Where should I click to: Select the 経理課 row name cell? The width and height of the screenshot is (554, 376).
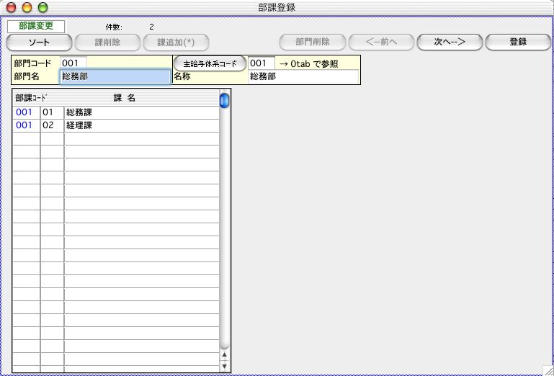coord(142,125)
